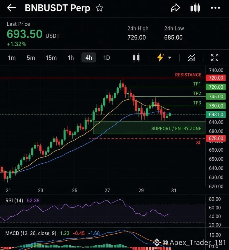This screenshot has width=229, height=250.
Task: Open the candlestick trading icon in header
Action: tap(195, 8)
